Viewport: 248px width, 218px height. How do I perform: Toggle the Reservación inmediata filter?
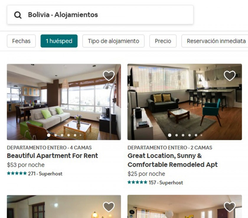[x=215, y=41]
